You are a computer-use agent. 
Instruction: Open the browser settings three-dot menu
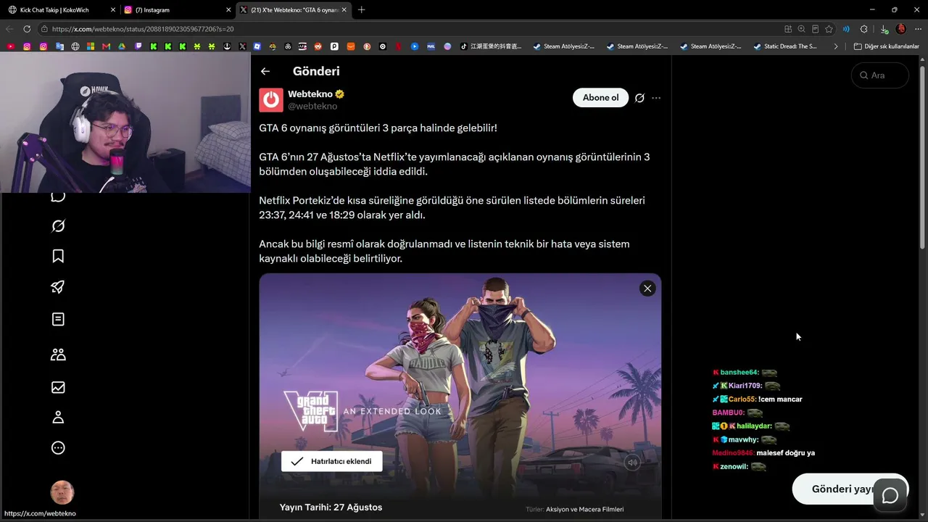919,29
